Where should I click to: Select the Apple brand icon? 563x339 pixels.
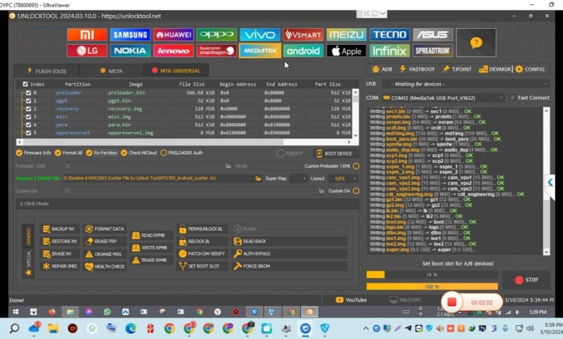346,50
